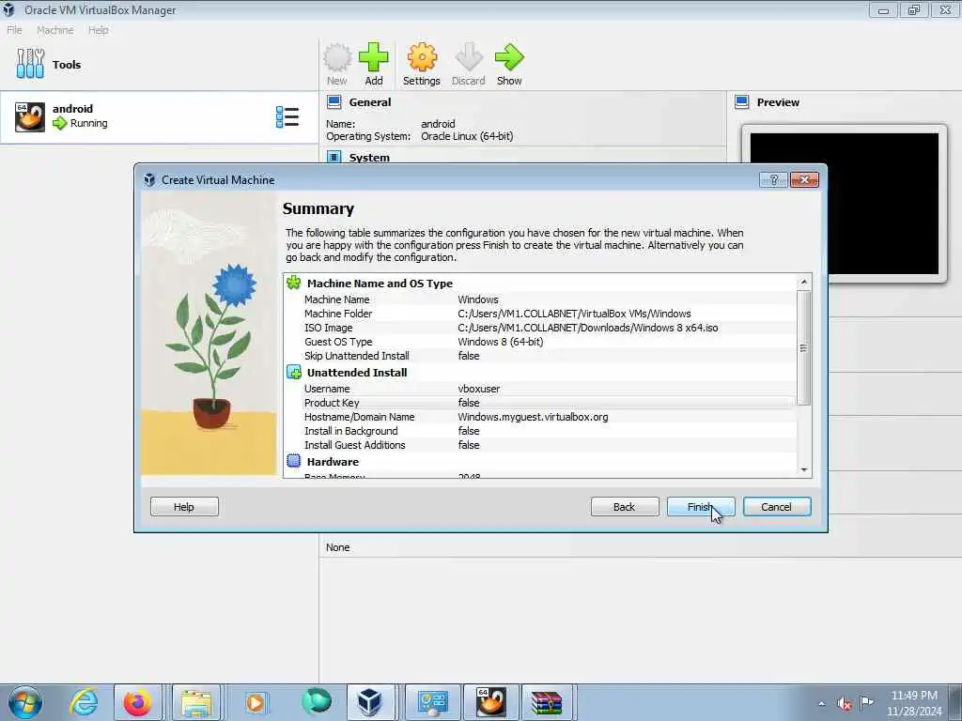Click the summary list scroll-down arrow
Image resolution: width=962 pixels, height=721 pixels.
(804, 470)
